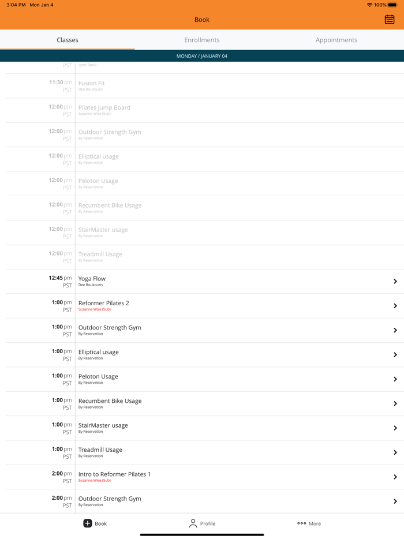Open chevron for 1:00 pm Treadmill Usage

(x=395, y=452)
